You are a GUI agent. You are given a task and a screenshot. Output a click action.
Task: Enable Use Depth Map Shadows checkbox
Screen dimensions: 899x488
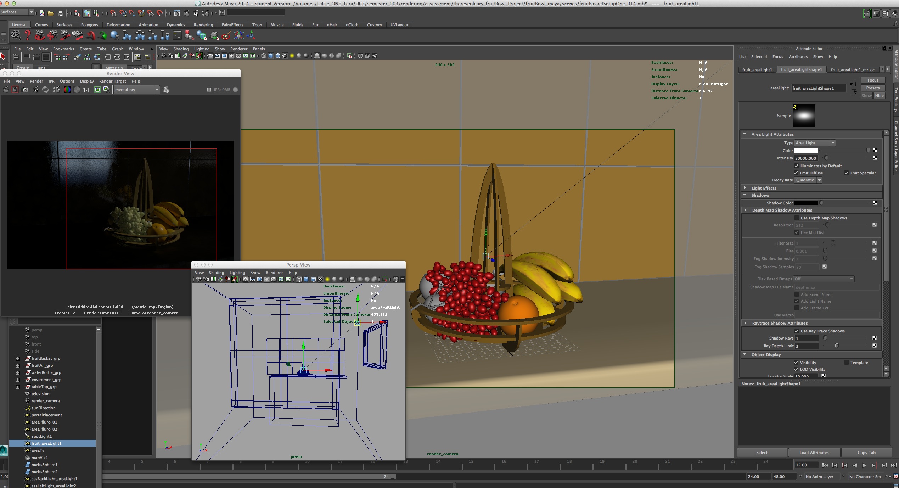click(797, 218)
